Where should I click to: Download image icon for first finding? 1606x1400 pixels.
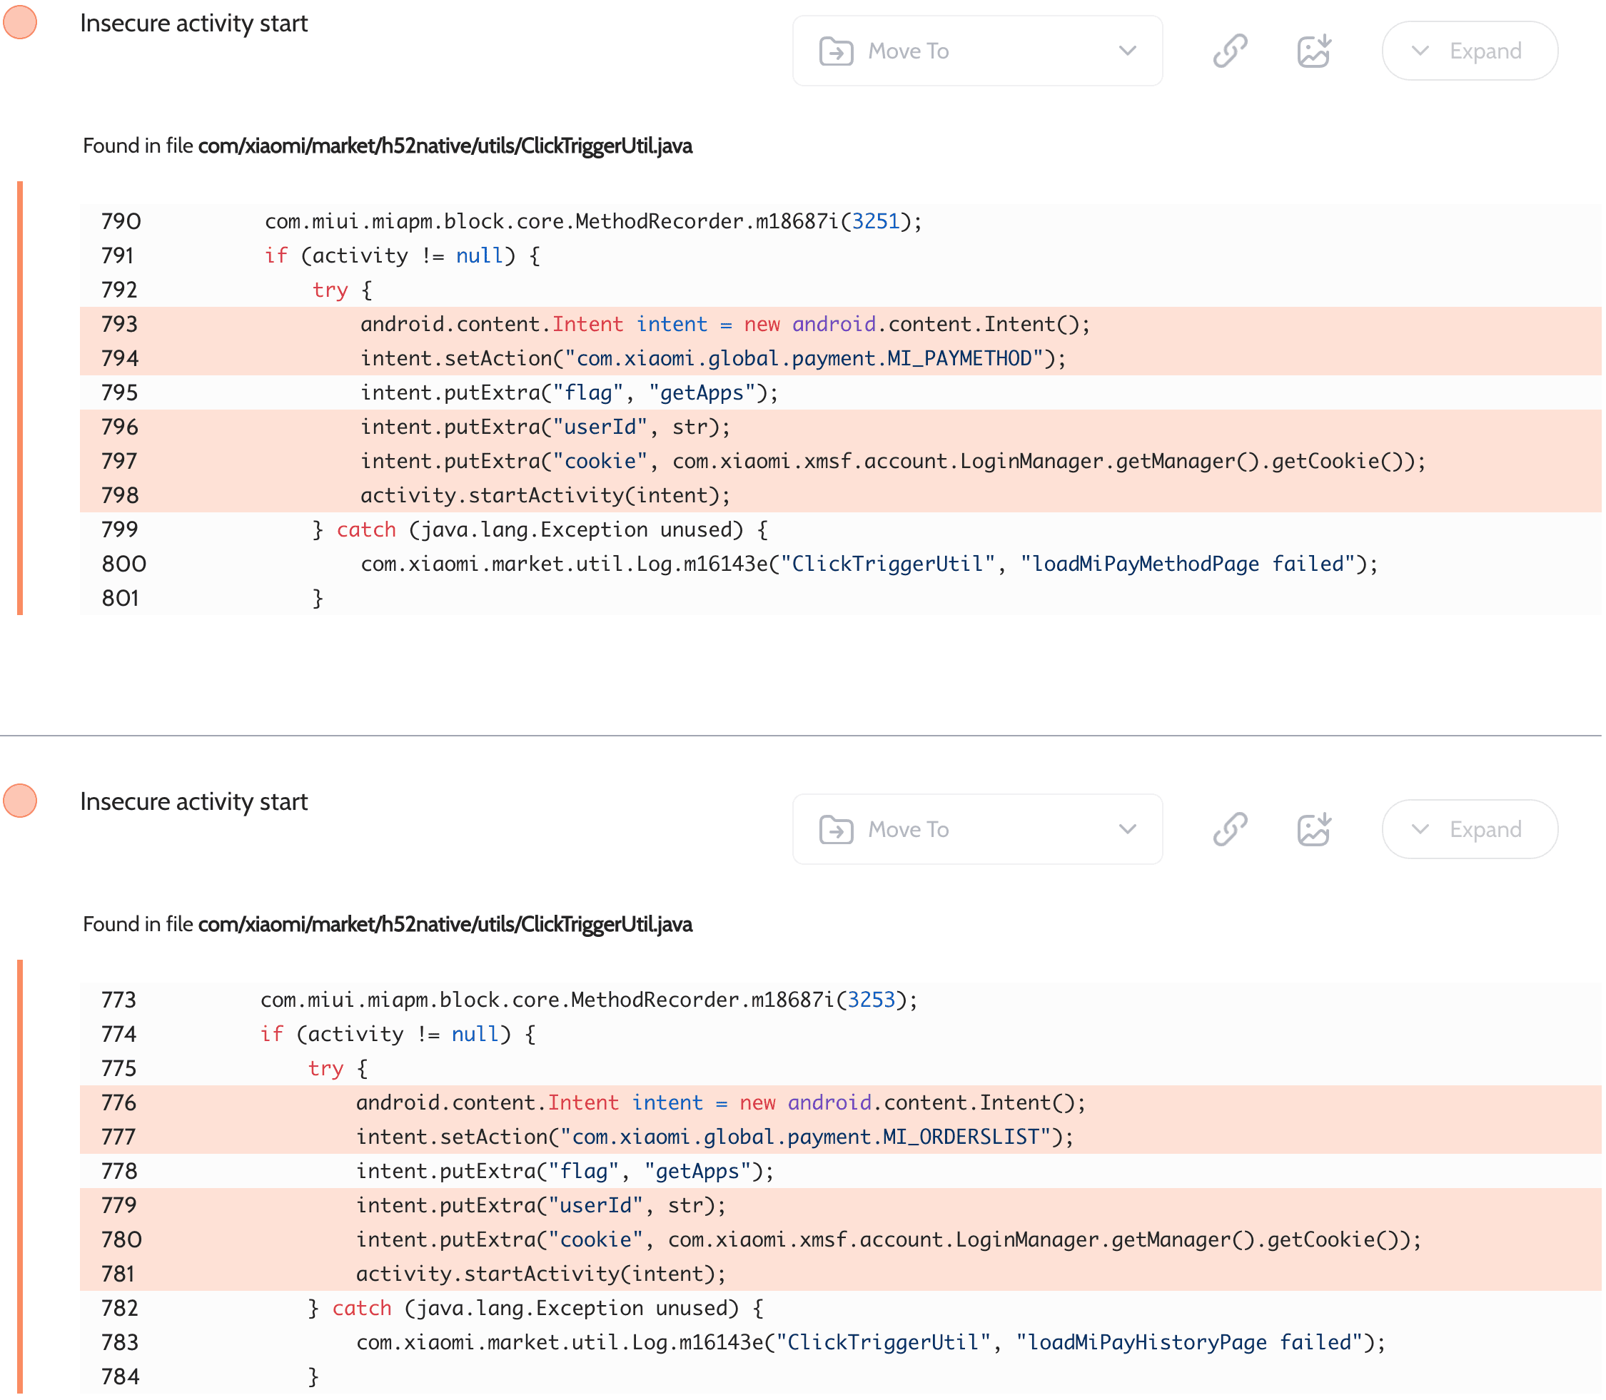pyautogui.click(x=1314, y=51)
